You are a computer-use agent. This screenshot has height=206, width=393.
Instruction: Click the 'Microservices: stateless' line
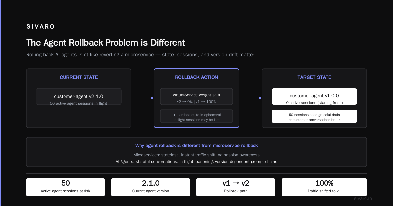pos(196,155)
